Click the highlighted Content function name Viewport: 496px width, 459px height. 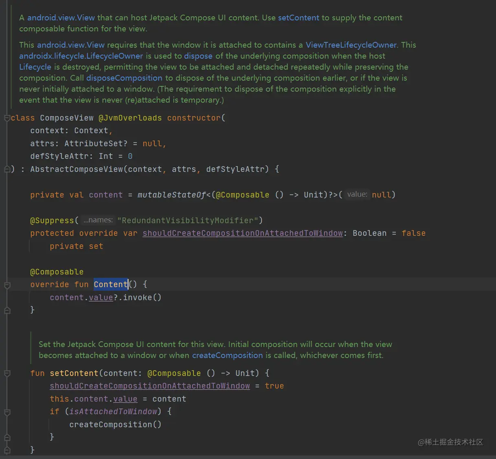111,285
